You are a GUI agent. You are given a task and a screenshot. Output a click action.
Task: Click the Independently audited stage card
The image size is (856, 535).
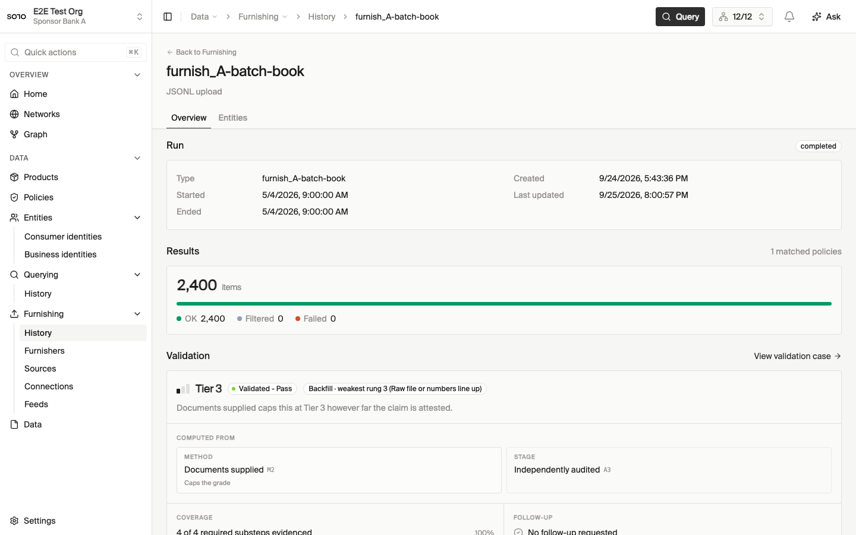(x=669, y=470)
